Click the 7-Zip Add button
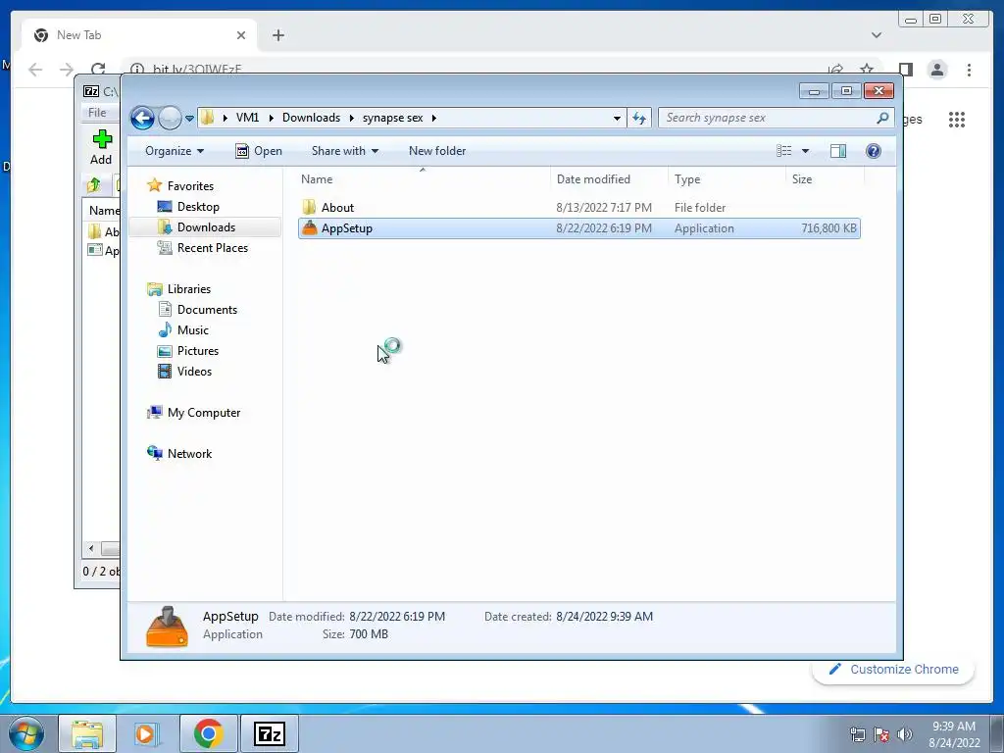The image size is (1004, 753). click(101, 147)
